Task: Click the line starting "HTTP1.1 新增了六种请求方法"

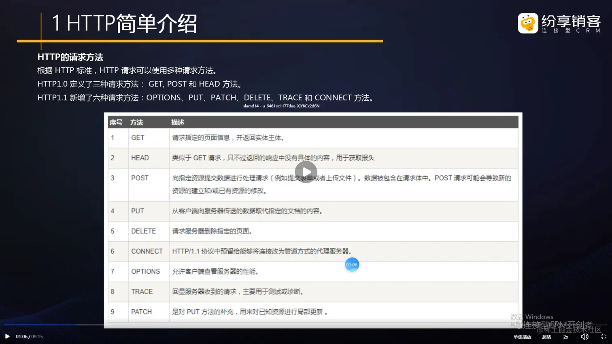Action: coord(206,98)
